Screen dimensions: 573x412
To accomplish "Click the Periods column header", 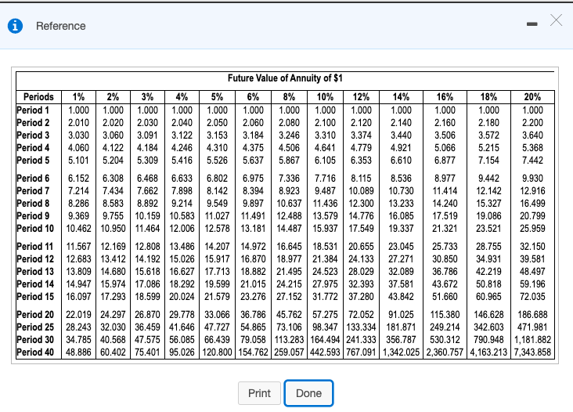I will [x=38, y=97].
